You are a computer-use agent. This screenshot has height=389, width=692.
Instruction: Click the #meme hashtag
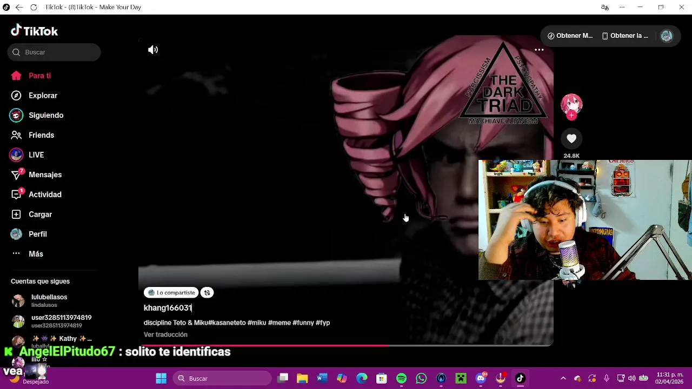(x=280, y=323)
